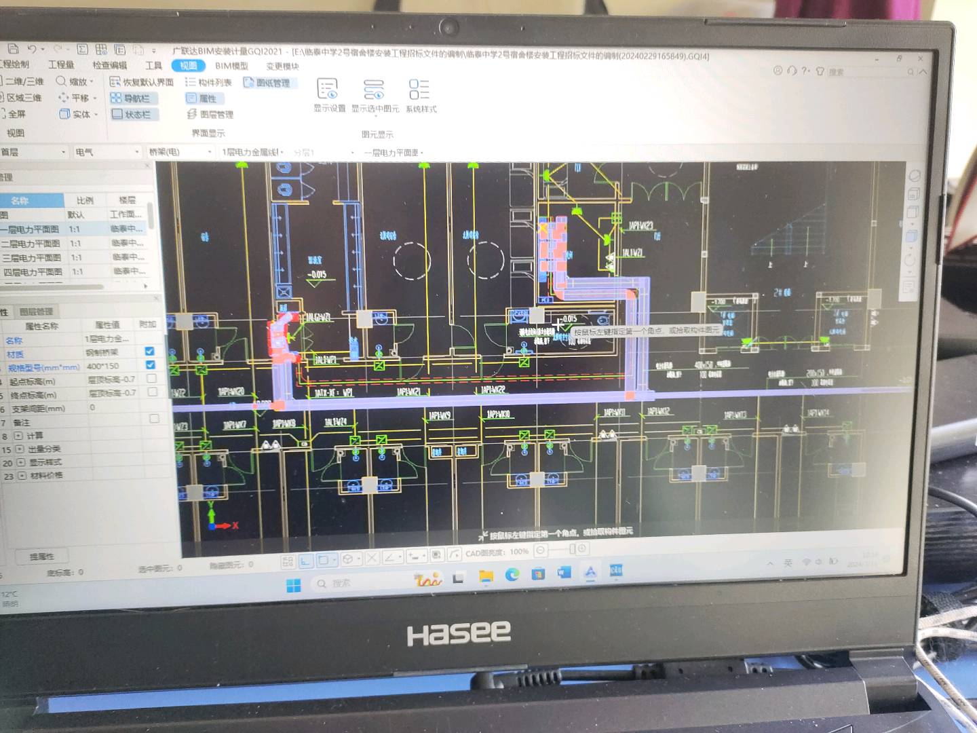The width and height of the screenshot is (977, 733).
Task: Click the Sum (Σ) calculation icon
Action: click(x=82, y=49)
